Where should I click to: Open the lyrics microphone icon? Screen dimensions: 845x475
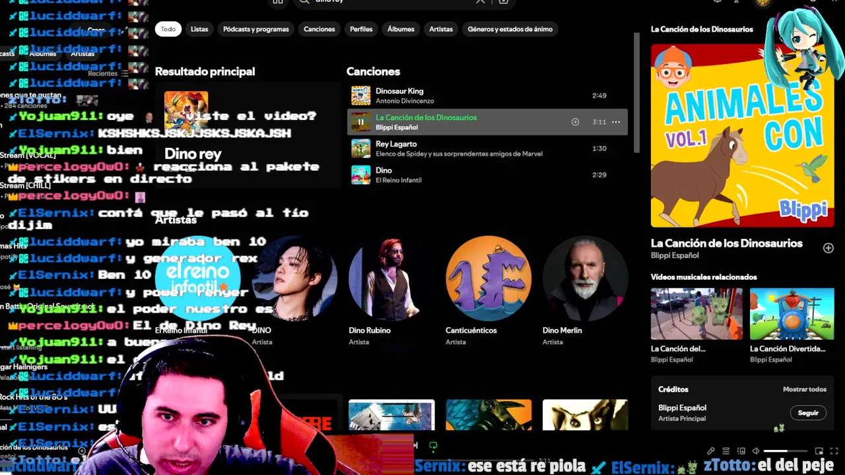tap(711, 451)
